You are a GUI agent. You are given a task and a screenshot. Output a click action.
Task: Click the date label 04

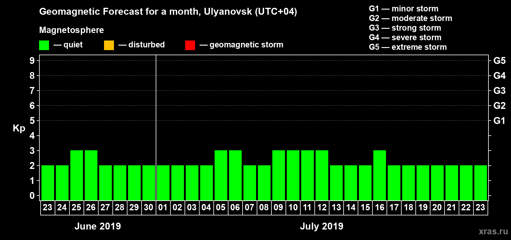click(x=206, y=207)
